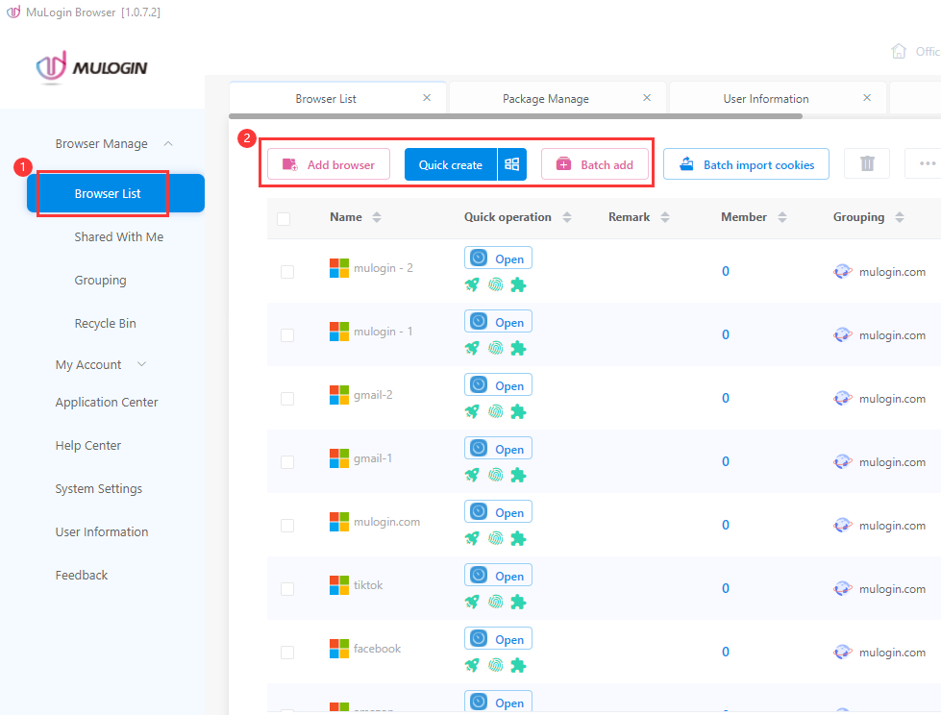Sort by Remark column arrows
This screenshot has height=715, width=941.
(x=665, y=217)
